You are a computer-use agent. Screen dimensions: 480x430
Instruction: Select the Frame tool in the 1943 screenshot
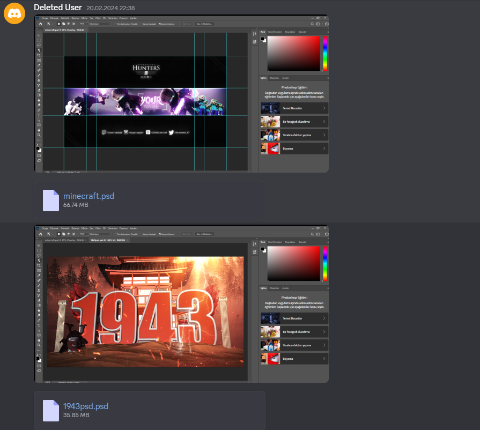(39, 270)
